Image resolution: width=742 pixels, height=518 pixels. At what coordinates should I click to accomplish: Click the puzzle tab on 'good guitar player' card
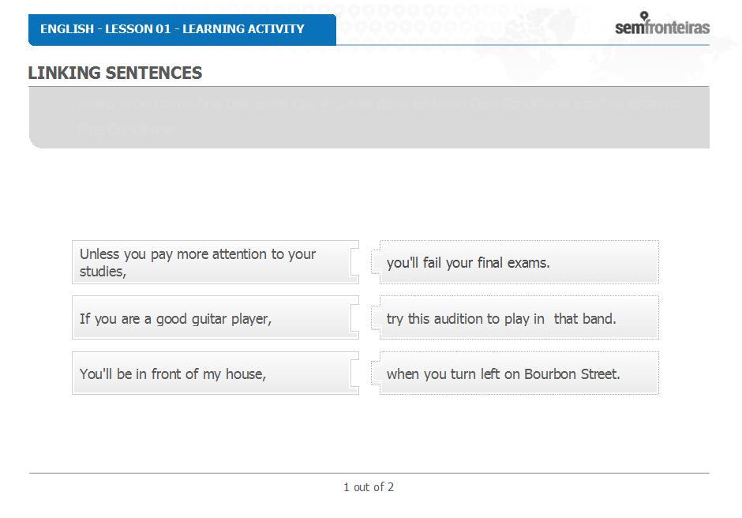[354, 317]
